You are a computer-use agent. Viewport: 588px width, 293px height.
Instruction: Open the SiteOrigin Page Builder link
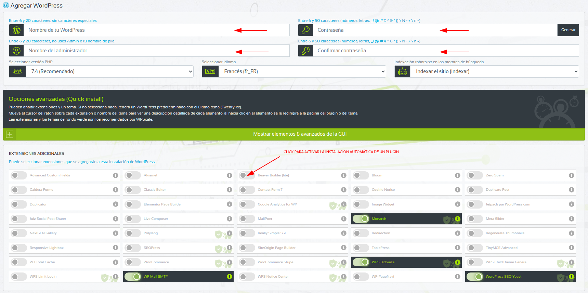coord(276,248)
